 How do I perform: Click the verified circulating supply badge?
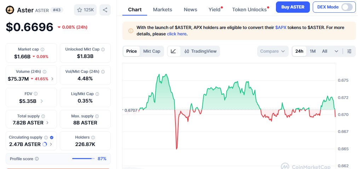click(52, 137)
